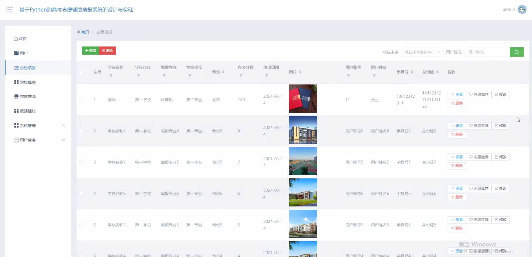
Task: Click 删除 for the 学校名称5 row
Action: tap(457, 228)
